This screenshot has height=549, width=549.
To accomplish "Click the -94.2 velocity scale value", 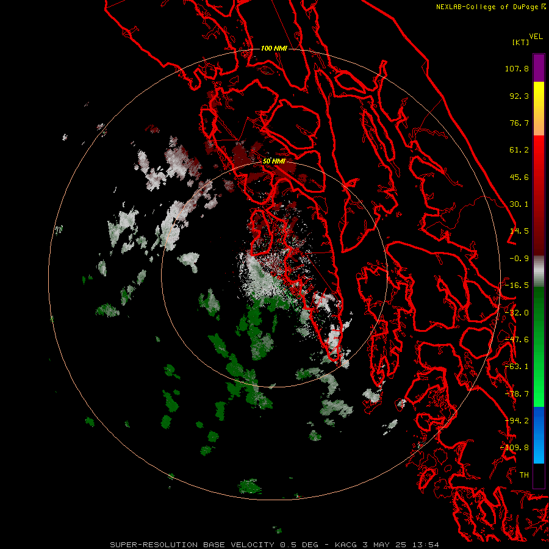I will [x=517, y=421].
